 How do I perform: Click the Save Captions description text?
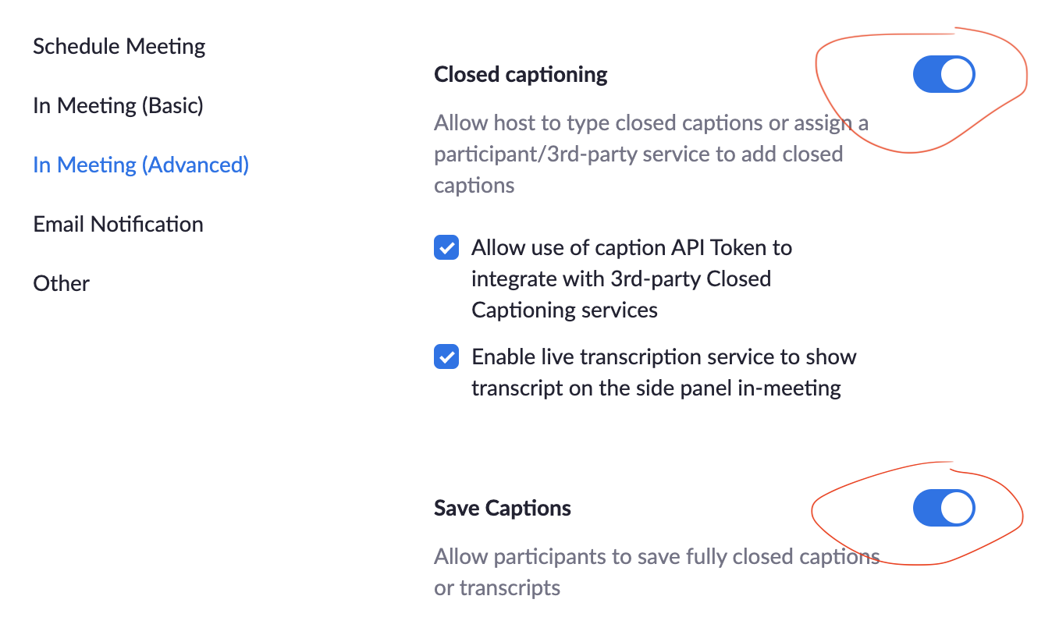tap(656, 572)
